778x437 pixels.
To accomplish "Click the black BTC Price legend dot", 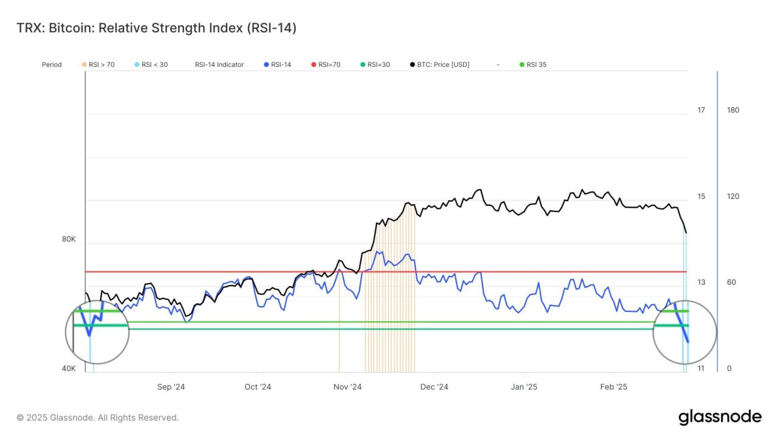I will coord(413,64).
